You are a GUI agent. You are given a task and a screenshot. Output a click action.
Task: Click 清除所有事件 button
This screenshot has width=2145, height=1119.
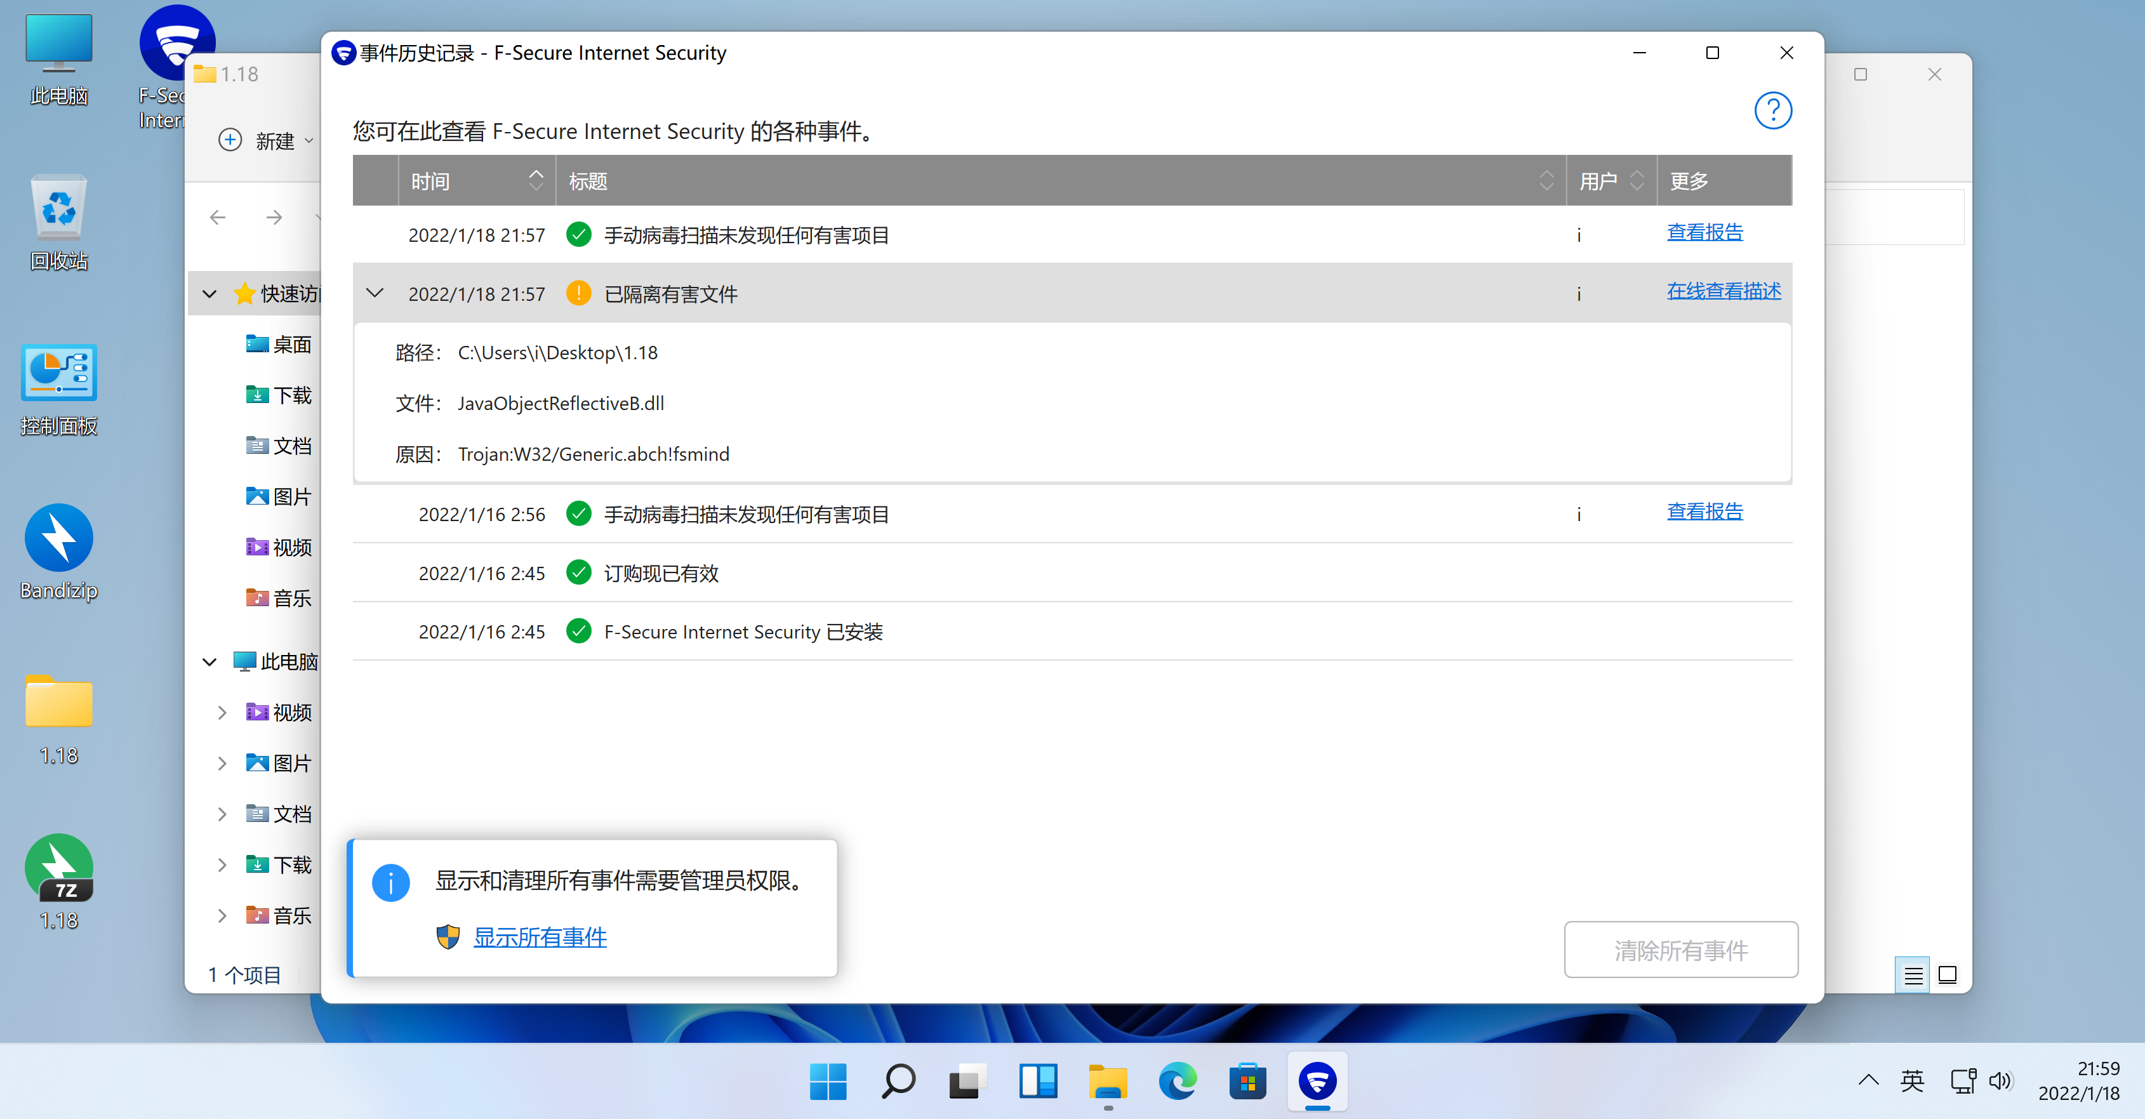click(1680, 950)
